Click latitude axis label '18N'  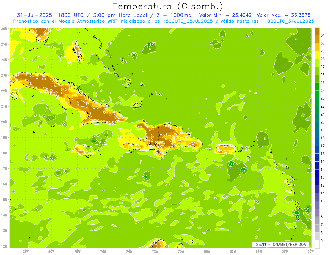[x=4, y=153]
